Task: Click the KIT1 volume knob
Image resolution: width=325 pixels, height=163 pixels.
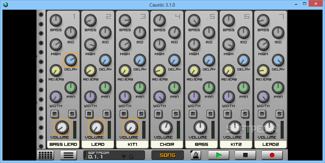Action: [x=131, y=127]
